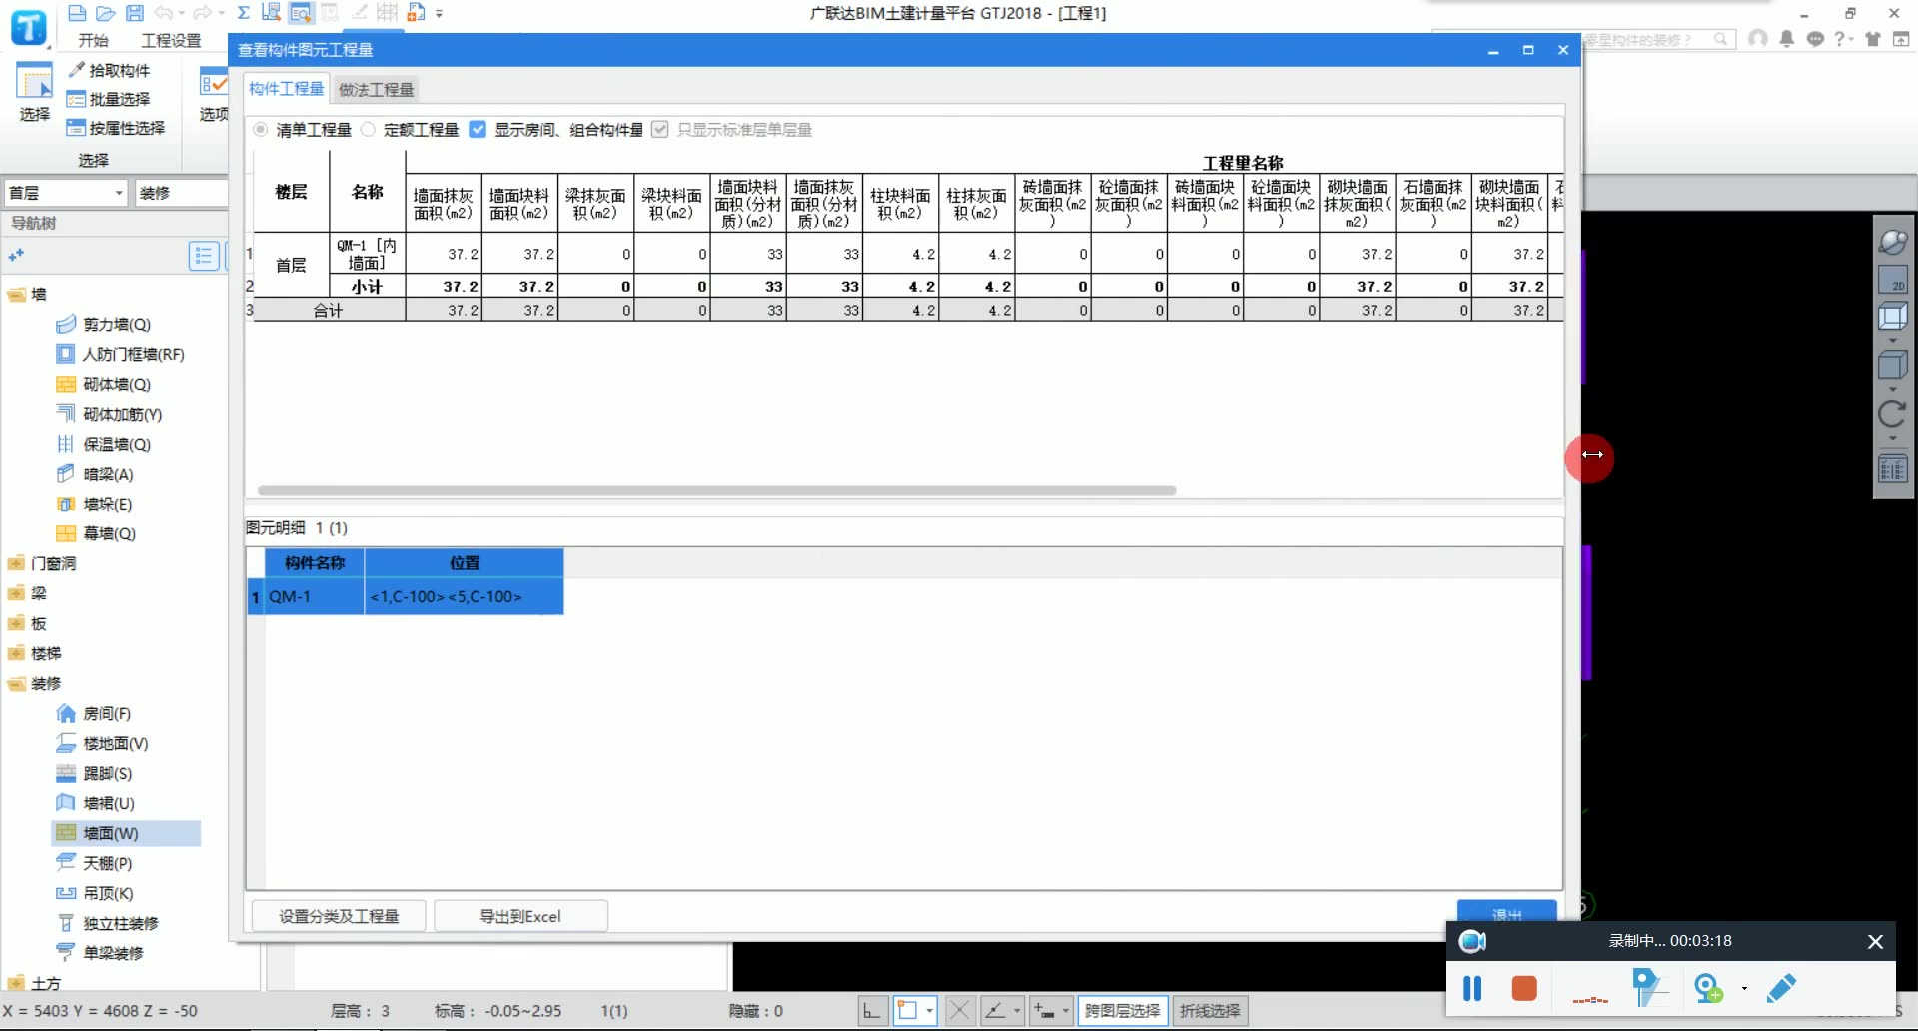Click the highlighted view element quantities icon
The image size is (1918, 1031).
click(x=300, y=13)
